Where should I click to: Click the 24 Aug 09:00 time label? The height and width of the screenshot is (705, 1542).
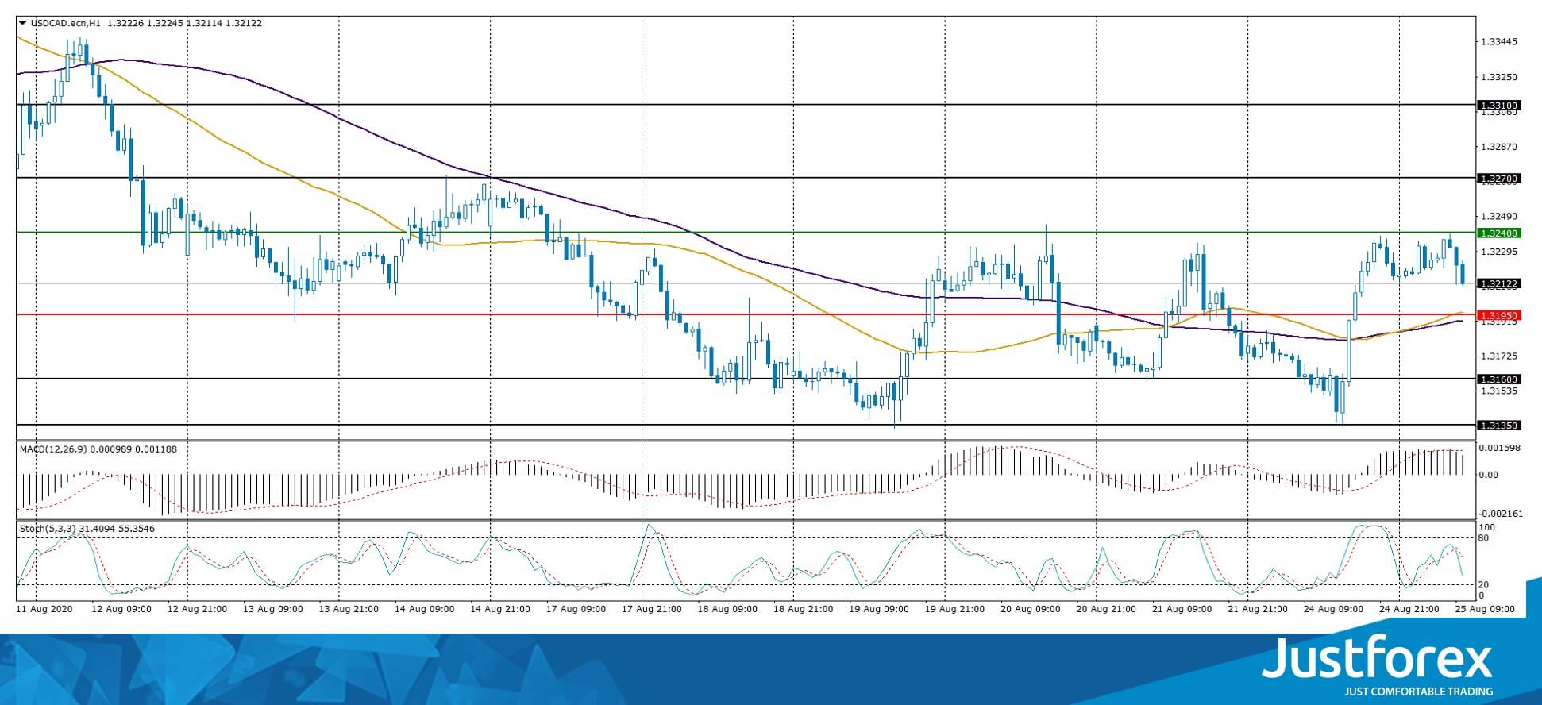1334,609
